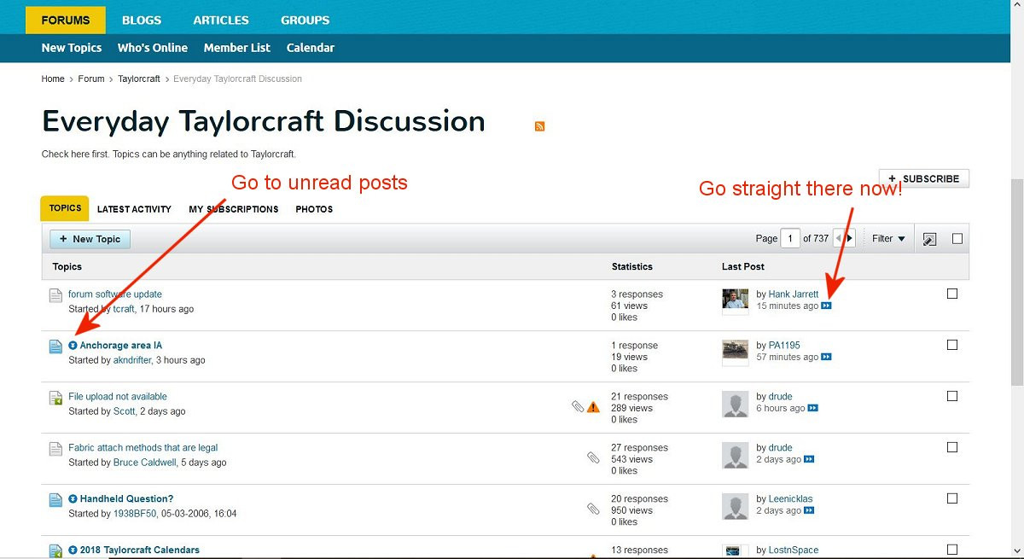Viewport: 1024px width, 559px height.
Task: Jump to last post by Hank Jarrett
Action: click(826, 306)
